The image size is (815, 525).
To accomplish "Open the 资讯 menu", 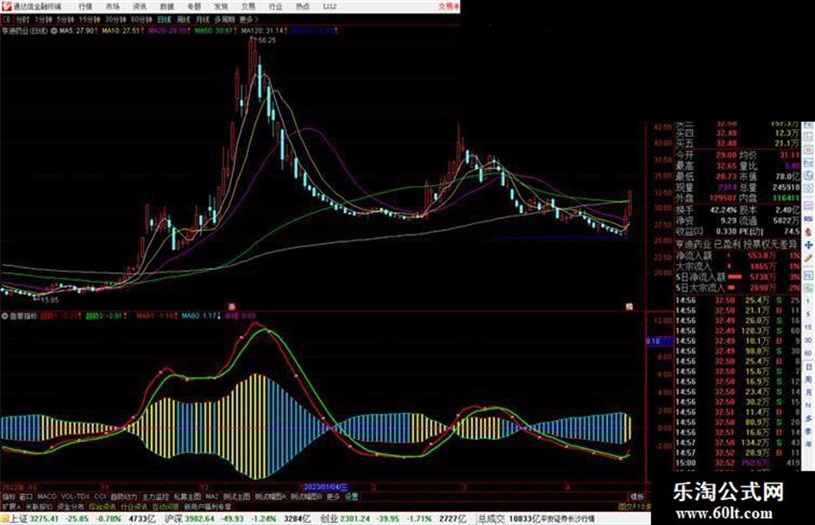I will 140,6.
